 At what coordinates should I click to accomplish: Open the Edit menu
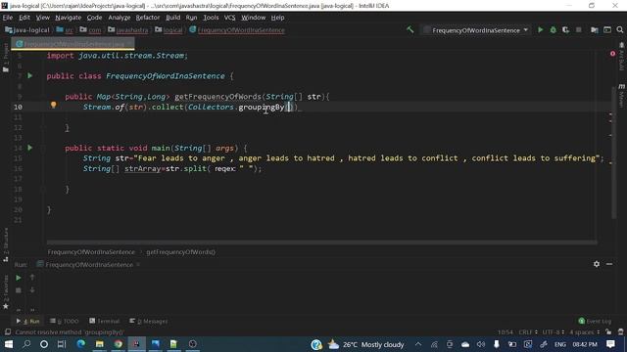[x=24, y=18]
